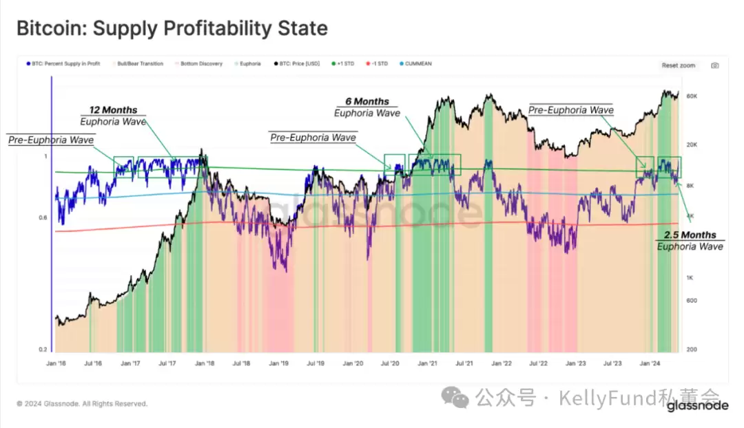The height and width of the screenshot is (428, 744).
Task: Click the Reset zoom button
Action: pyautogui.click(x=678, y=65)
